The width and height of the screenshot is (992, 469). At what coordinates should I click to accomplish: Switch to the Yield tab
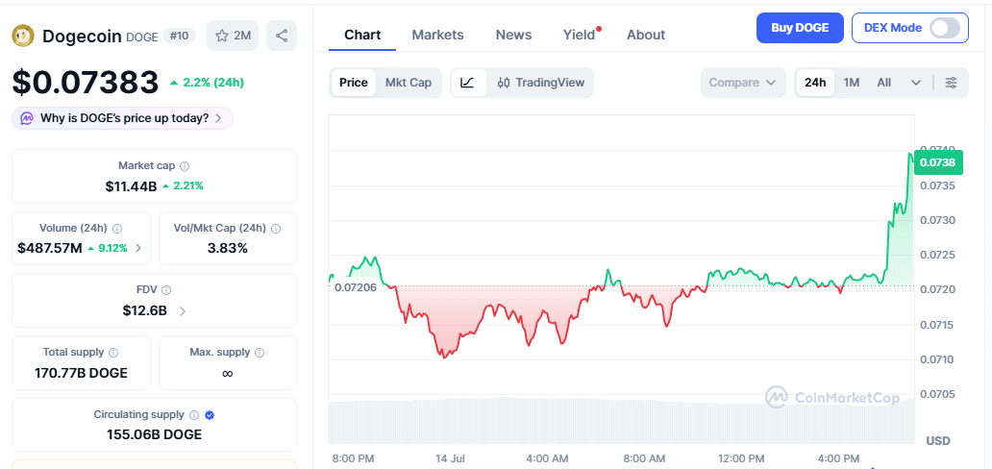(580, 35)
